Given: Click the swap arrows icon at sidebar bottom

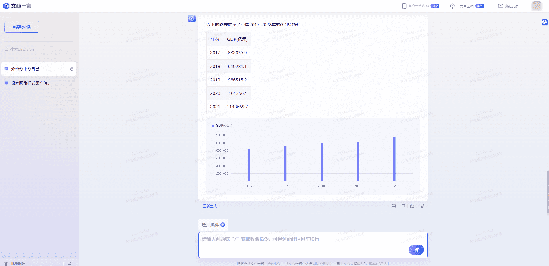Looking at the screenshot, I should coord(70,263).
